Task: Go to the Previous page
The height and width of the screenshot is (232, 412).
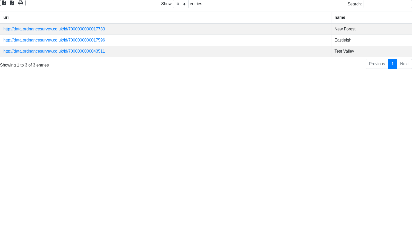Action: pos(377,64)
